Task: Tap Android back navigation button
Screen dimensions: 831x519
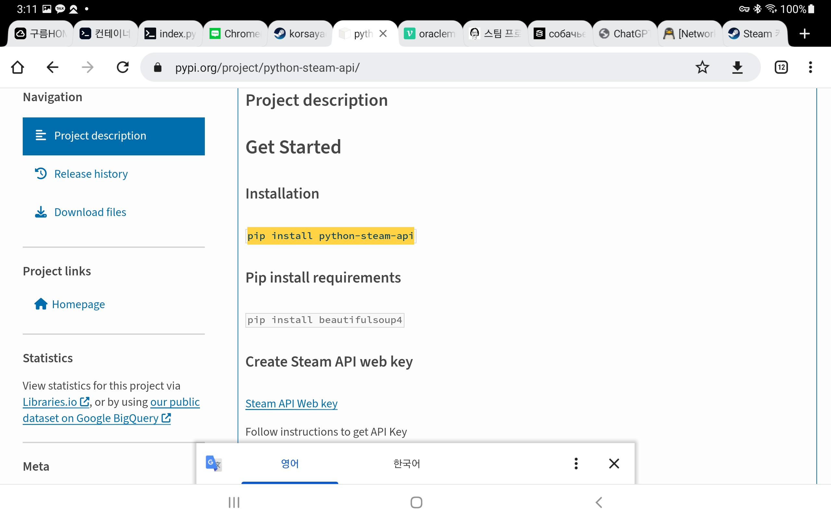Action: point(599,502)
